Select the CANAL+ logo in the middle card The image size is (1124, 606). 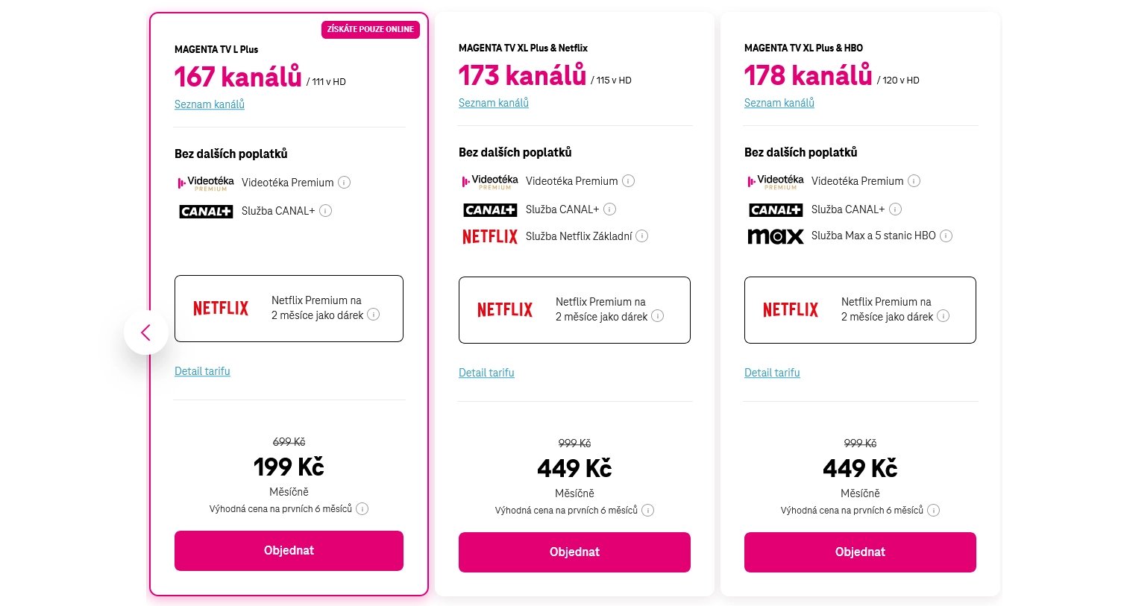[x=489, y=209]
